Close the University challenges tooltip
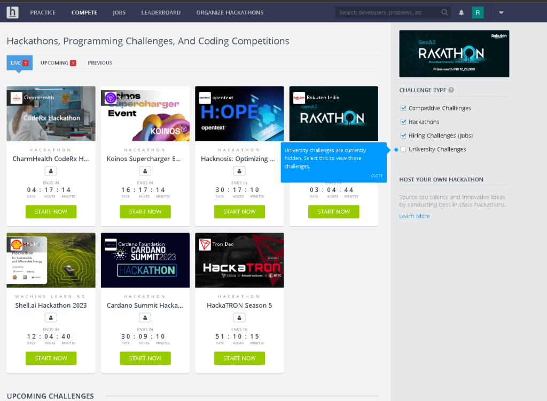 [x=377, y=176]
